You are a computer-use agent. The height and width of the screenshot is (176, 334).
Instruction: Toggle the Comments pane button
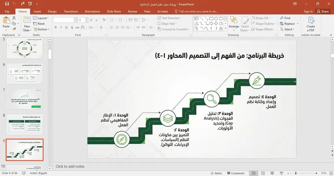[235, 173]
